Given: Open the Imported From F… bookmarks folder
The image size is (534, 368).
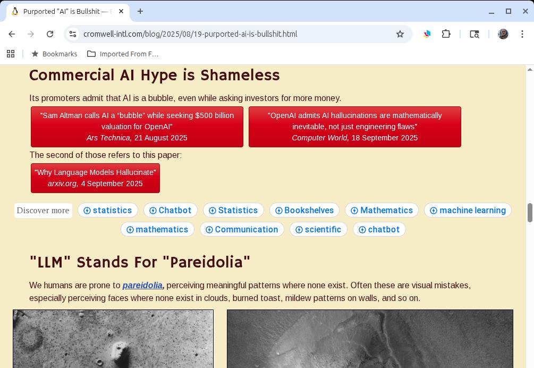Looking at the screenshot, I should [123, 54].
